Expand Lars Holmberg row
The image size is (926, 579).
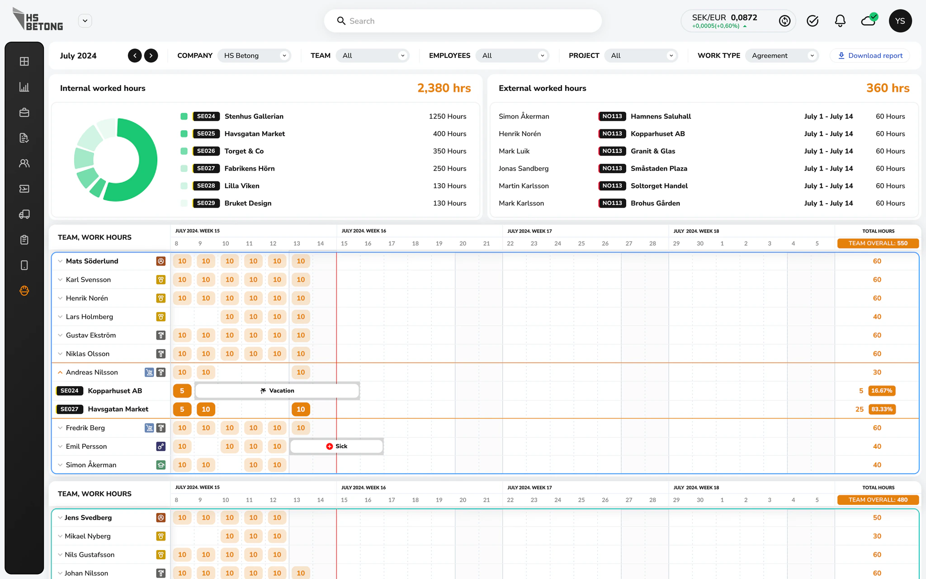(60, 317)
